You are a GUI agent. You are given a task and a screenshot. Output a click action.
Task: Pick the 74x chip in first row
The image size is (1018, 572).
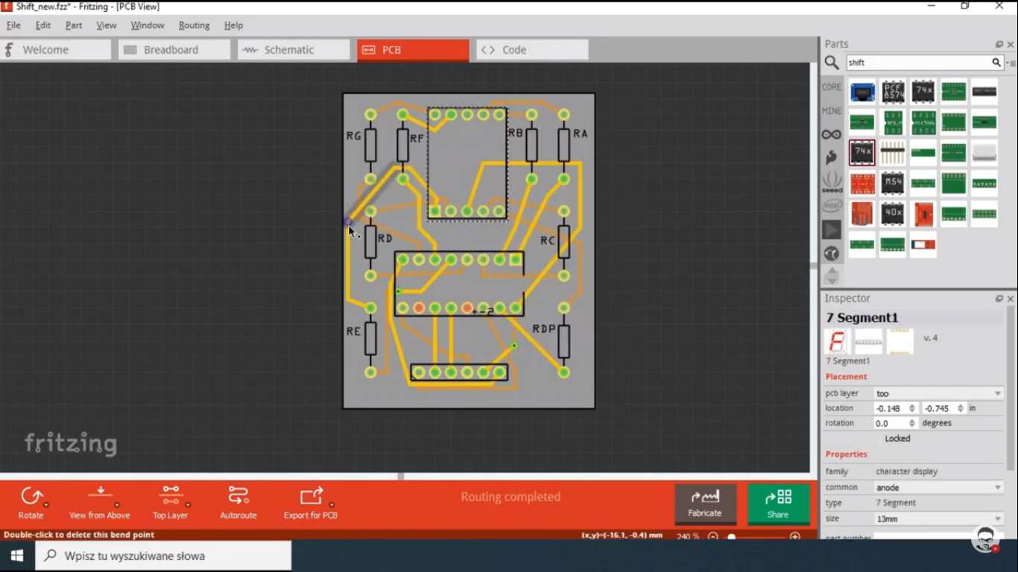coord(923,92)
